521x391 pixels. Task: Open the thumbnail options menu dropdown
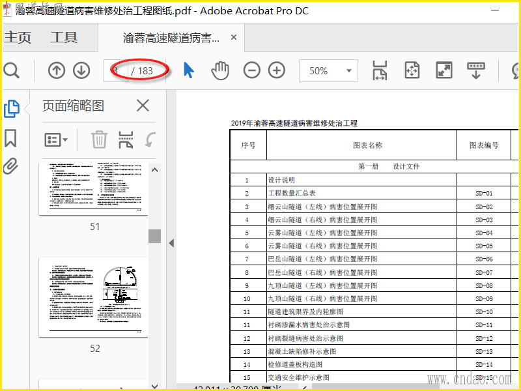(56, 139)
